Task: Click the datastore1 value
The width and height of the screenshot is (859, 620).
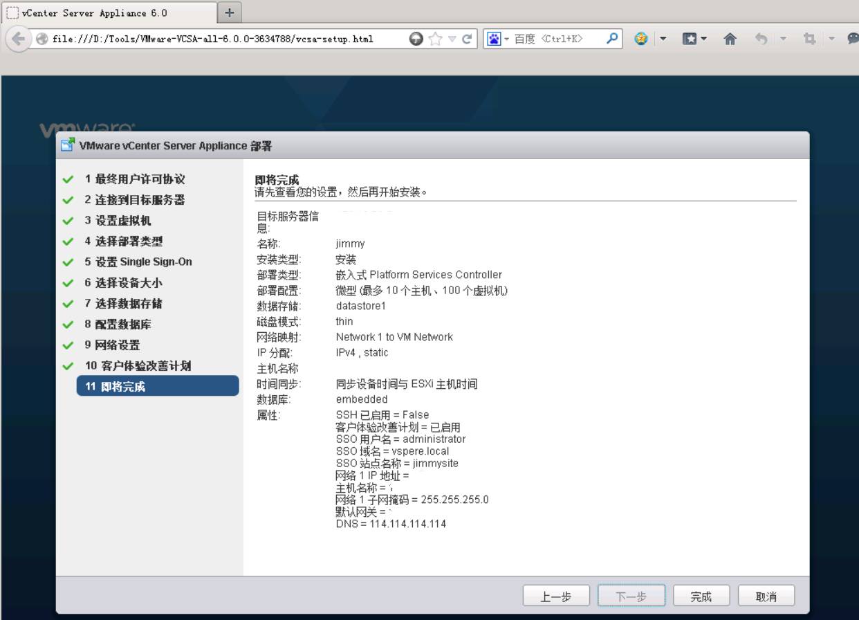Action: 360,306
